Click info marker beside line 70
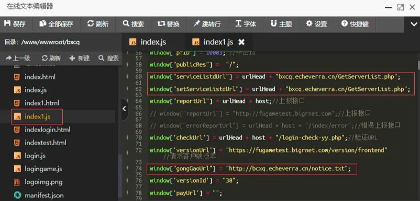Viewport: 420px width, 201px height. (127, 138)
